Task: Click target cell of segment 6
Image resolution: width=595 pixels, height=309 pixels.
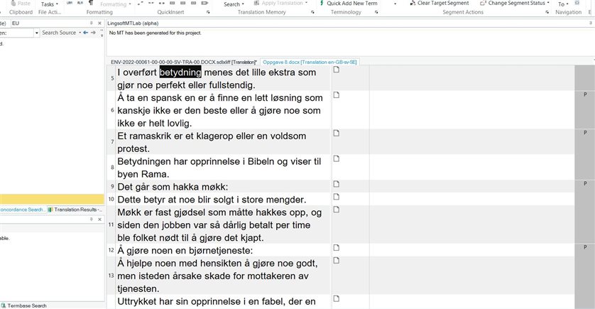Action: [472, 110]
